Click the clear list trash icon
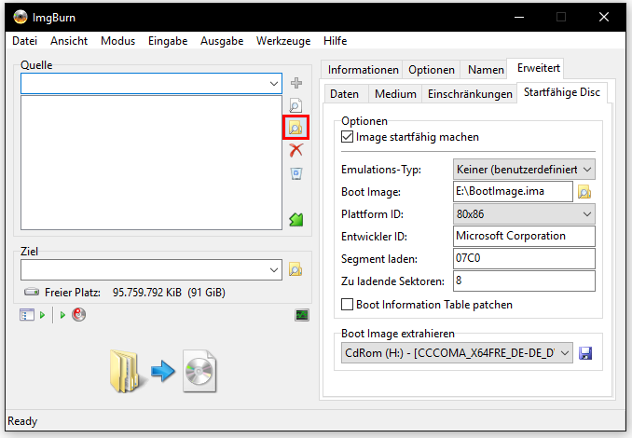 [x=296, y=173]
